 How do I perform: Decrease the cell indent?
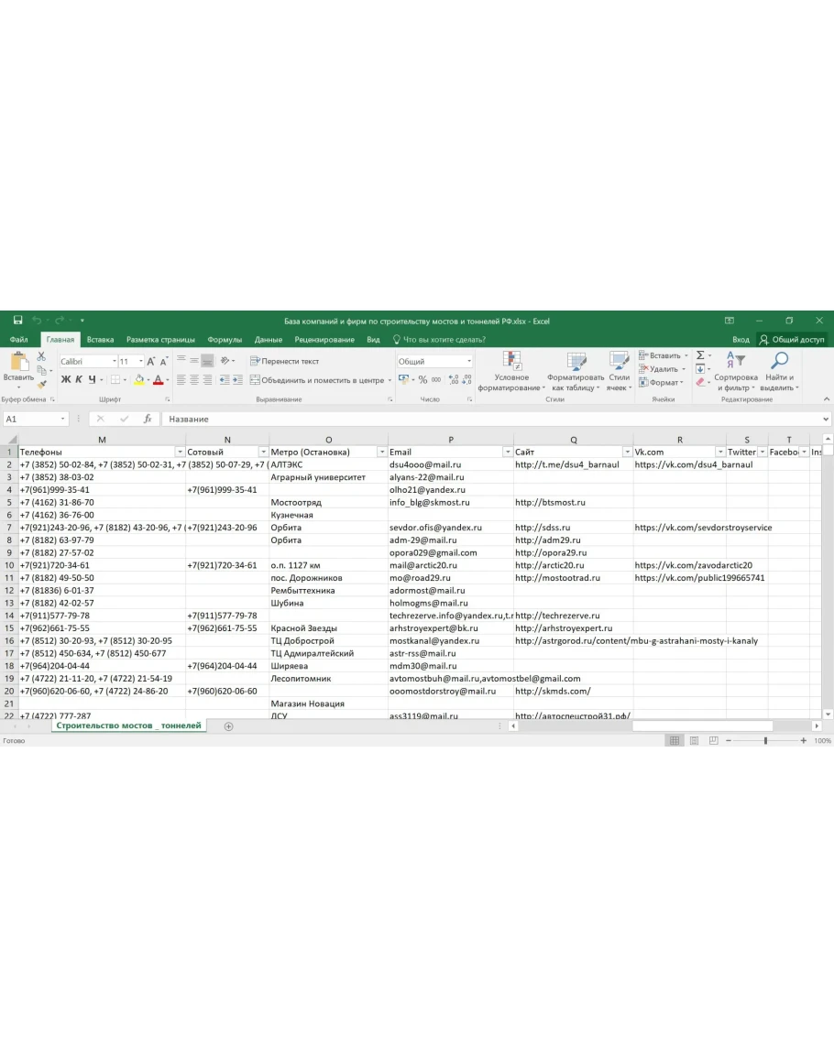click(225, 380)
